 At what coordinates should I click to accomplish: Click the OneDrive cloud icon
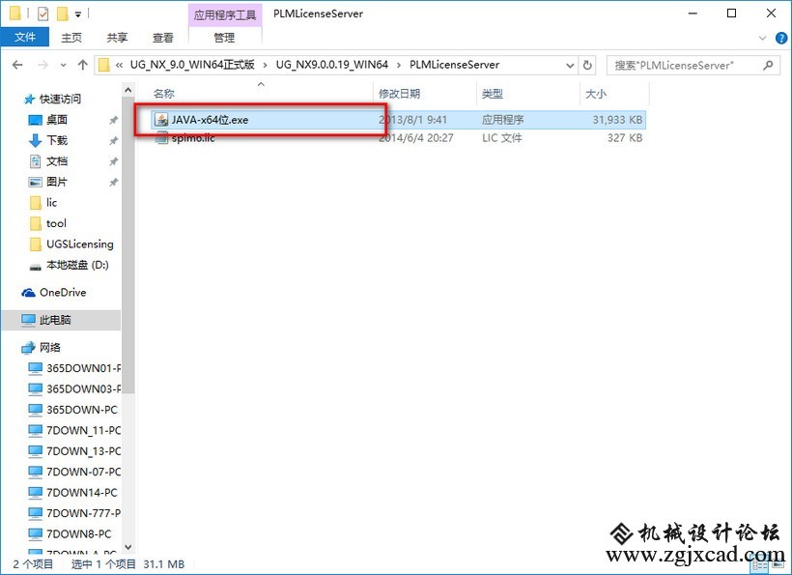tap(28, 293)
